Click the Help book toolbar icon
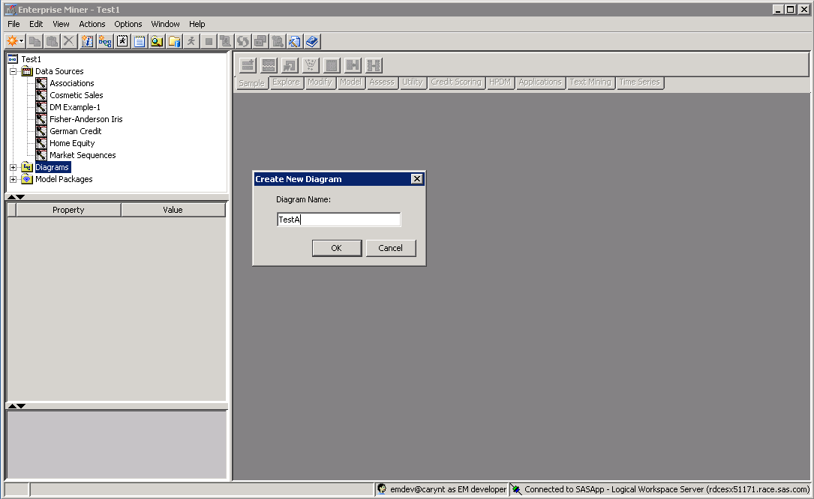This screenshot has height=499, width=814. tap(313, 41)
